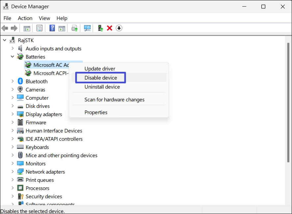Click the down-arrow disable device toolbar icon
292x214 pixels.
(119, 28)
